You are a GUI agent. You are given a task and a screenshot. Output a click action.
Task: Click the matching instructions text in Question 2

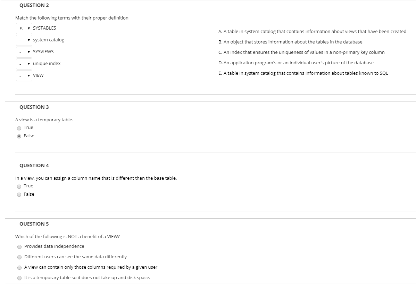72,18
